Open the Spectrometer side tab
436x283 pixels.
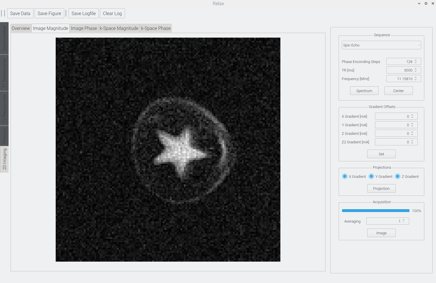4,38
